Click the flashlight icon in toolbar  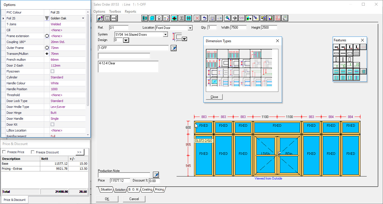(x=256, y=18)
